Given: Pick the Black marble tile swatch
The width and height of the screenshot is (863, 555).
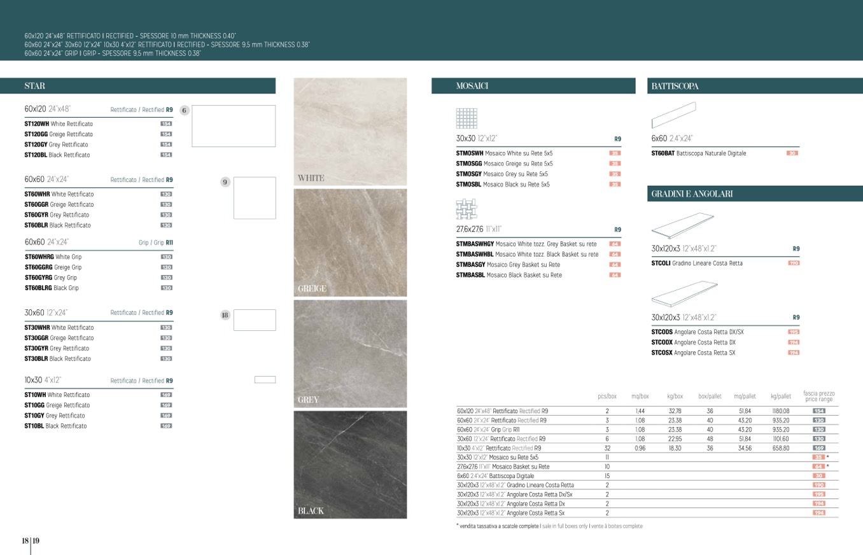Looking at the screenshot, I should coord(350,465).
